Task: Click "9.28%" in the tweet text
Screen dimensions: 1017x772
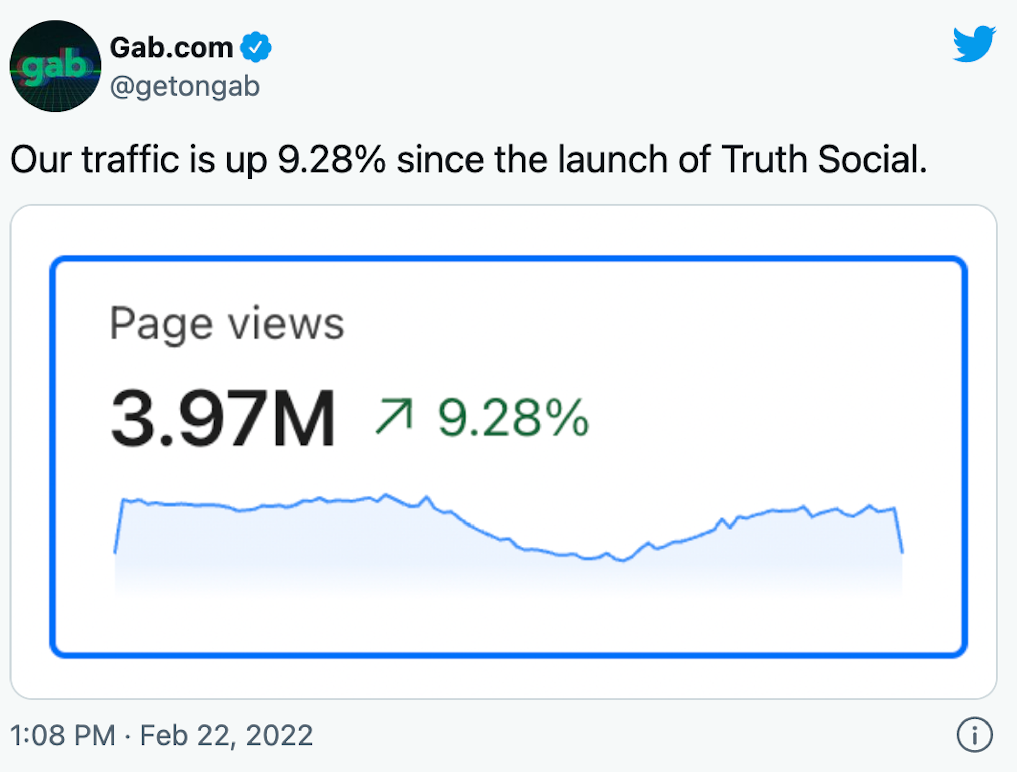Action: [x=332, y=160]
